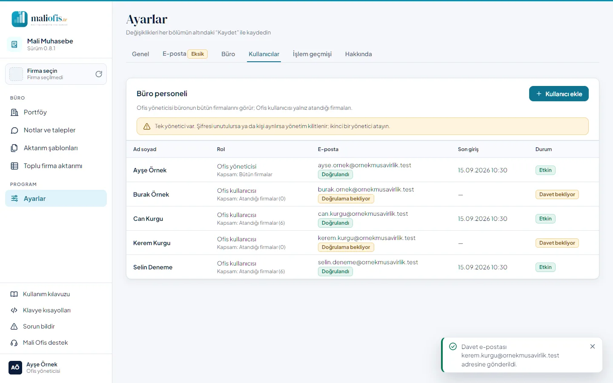Switch to the Büro tab
Viewport: 613px width, 383px height.
[x=228, y=54]
